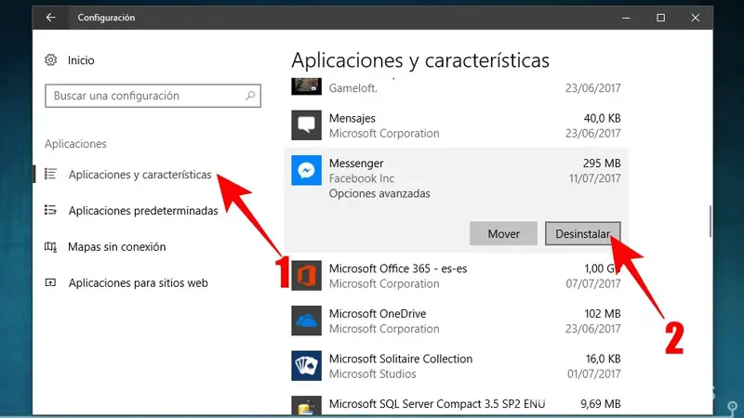Go to Inicio settings home
This screenshot has height=418, width=744.
[x=81, y=60]
